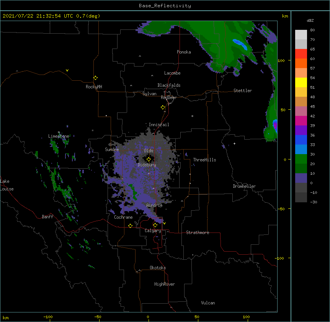Viewport: 330px width, 322px height.
Task: Click the Calgary label
Action: (x=153, y=231)
